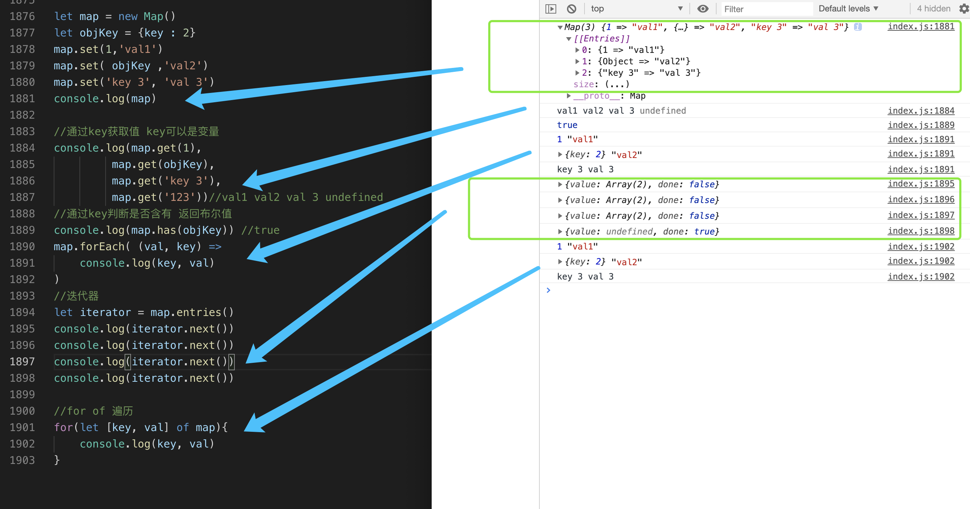970x509 pixels.
Task: Toggle the console sidebar panel icon
Action: [x=551, y=9]
